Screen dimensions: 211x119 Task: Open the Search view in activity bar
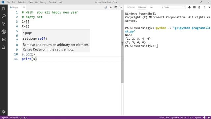[4, 16]
